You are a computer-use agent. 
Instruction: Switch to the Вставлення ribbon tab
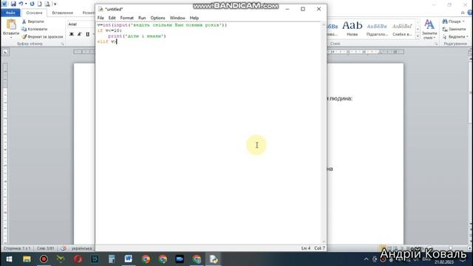tap(62, 13)
